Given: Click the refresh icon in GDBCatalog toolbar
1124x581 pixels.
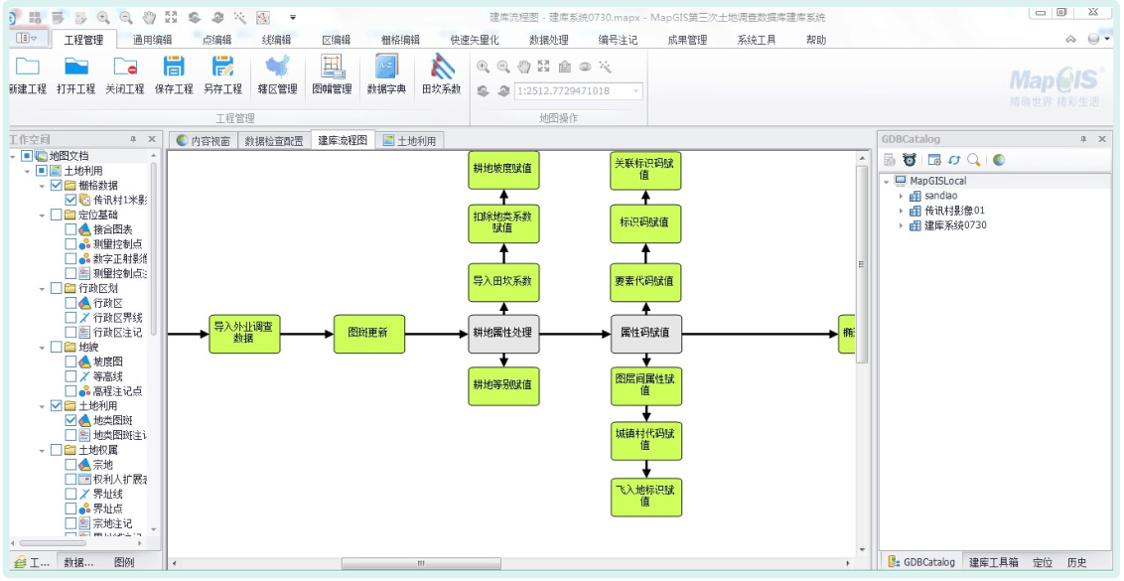Looking at the screenshot, I should (x=954, y=160).
